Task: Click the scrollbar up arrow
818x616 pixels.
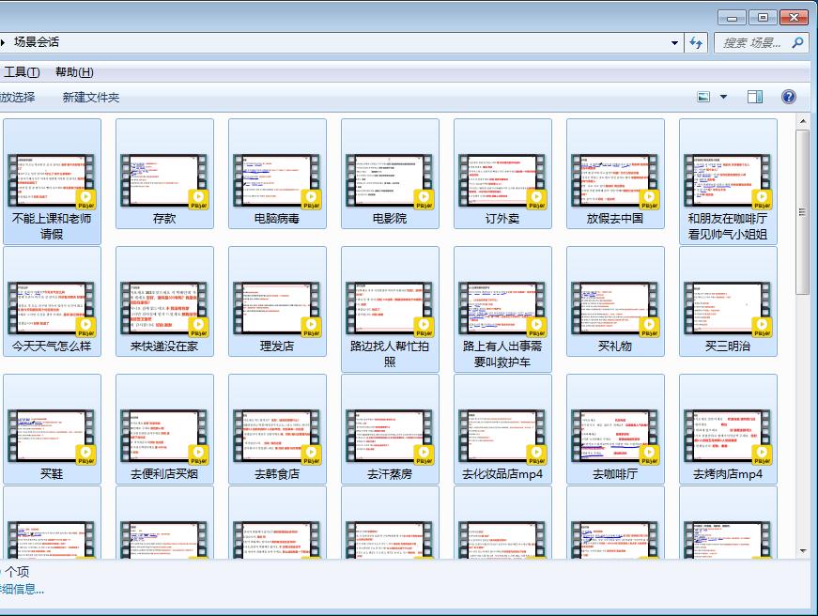Action: point(802,121)
